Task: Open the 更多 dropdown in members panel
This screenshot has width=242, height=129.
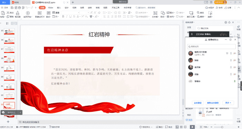Action: coord(228,103)
